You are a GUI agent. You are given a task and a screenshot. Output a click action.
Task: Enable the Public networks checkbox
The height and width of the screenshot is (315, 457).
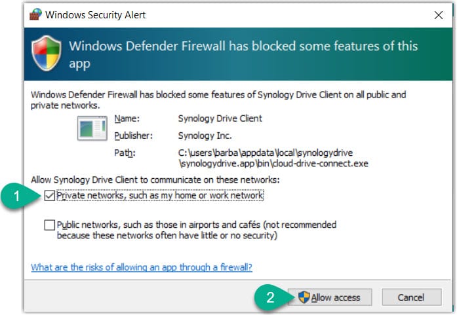pos(50,225)
